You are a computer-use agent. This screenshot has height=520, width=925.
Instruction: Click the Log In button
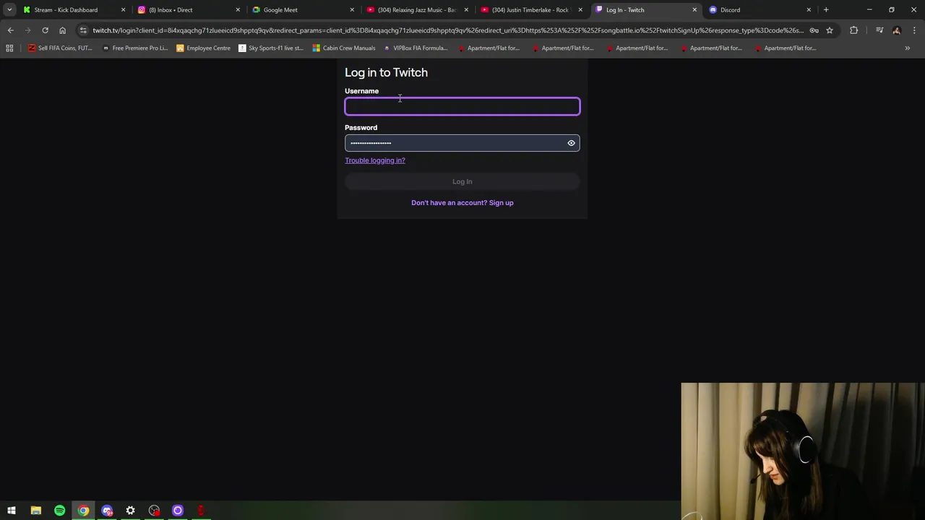click(462, 181)
